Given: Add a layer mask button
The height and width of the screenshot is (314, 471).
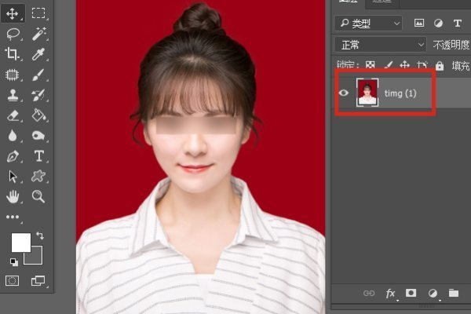Looking at the screenshot, I should pos(411,293).
